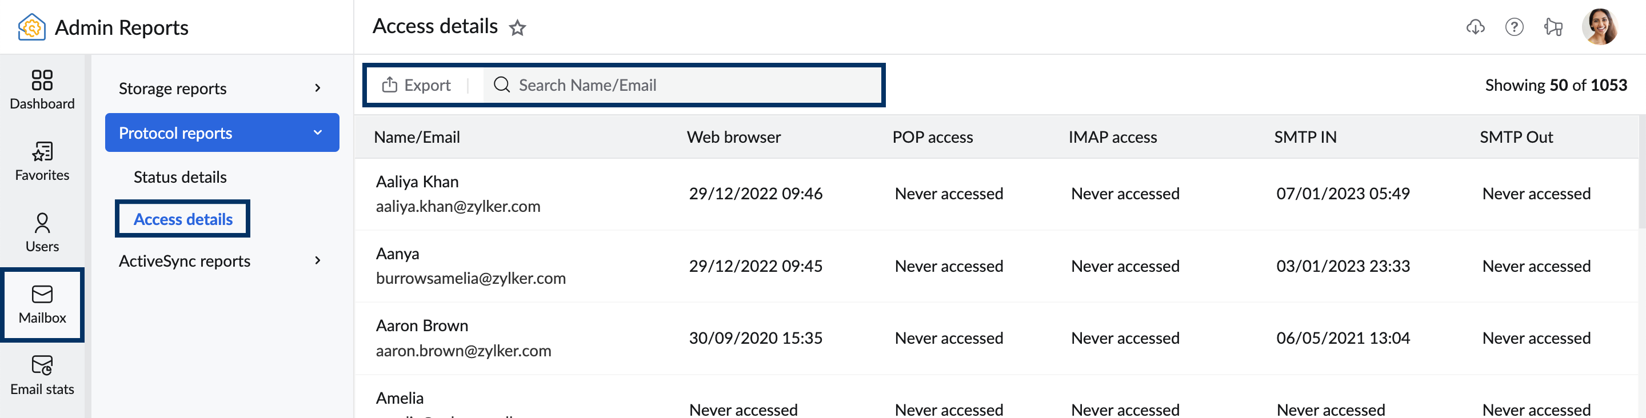Open help via the question mark icon

1515,27
